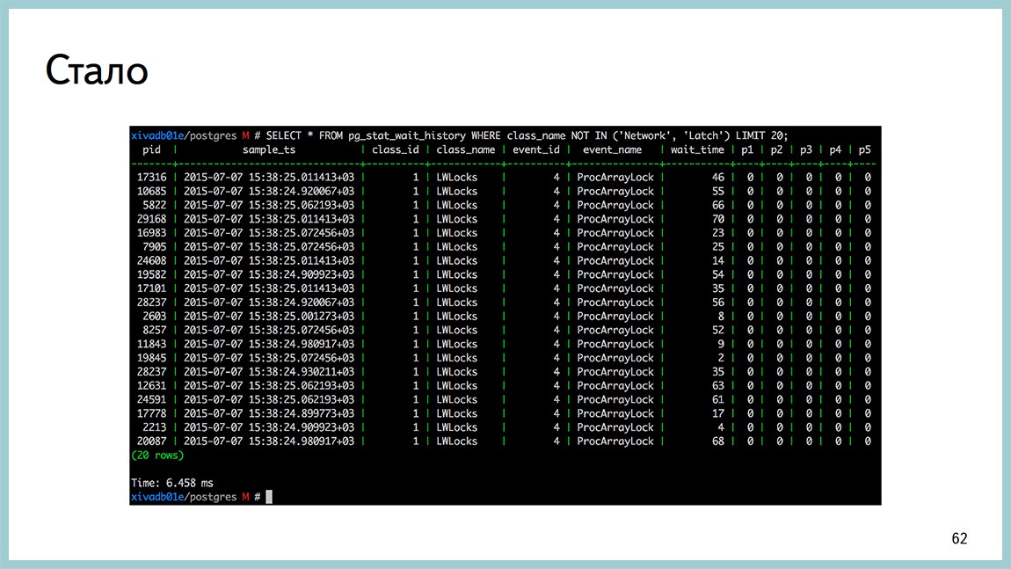
Task: Click the slide number 62
Action: (x=959, y=539)
